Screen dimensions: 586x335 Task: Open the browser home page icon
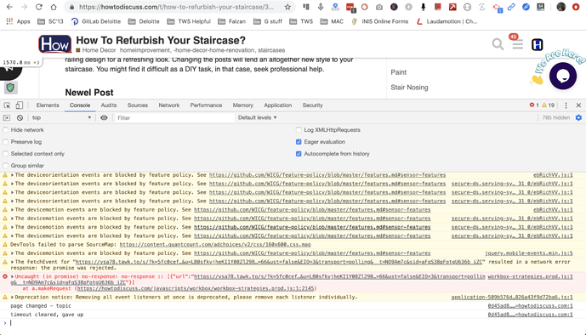pyautogui.click(x=54, y=7)
